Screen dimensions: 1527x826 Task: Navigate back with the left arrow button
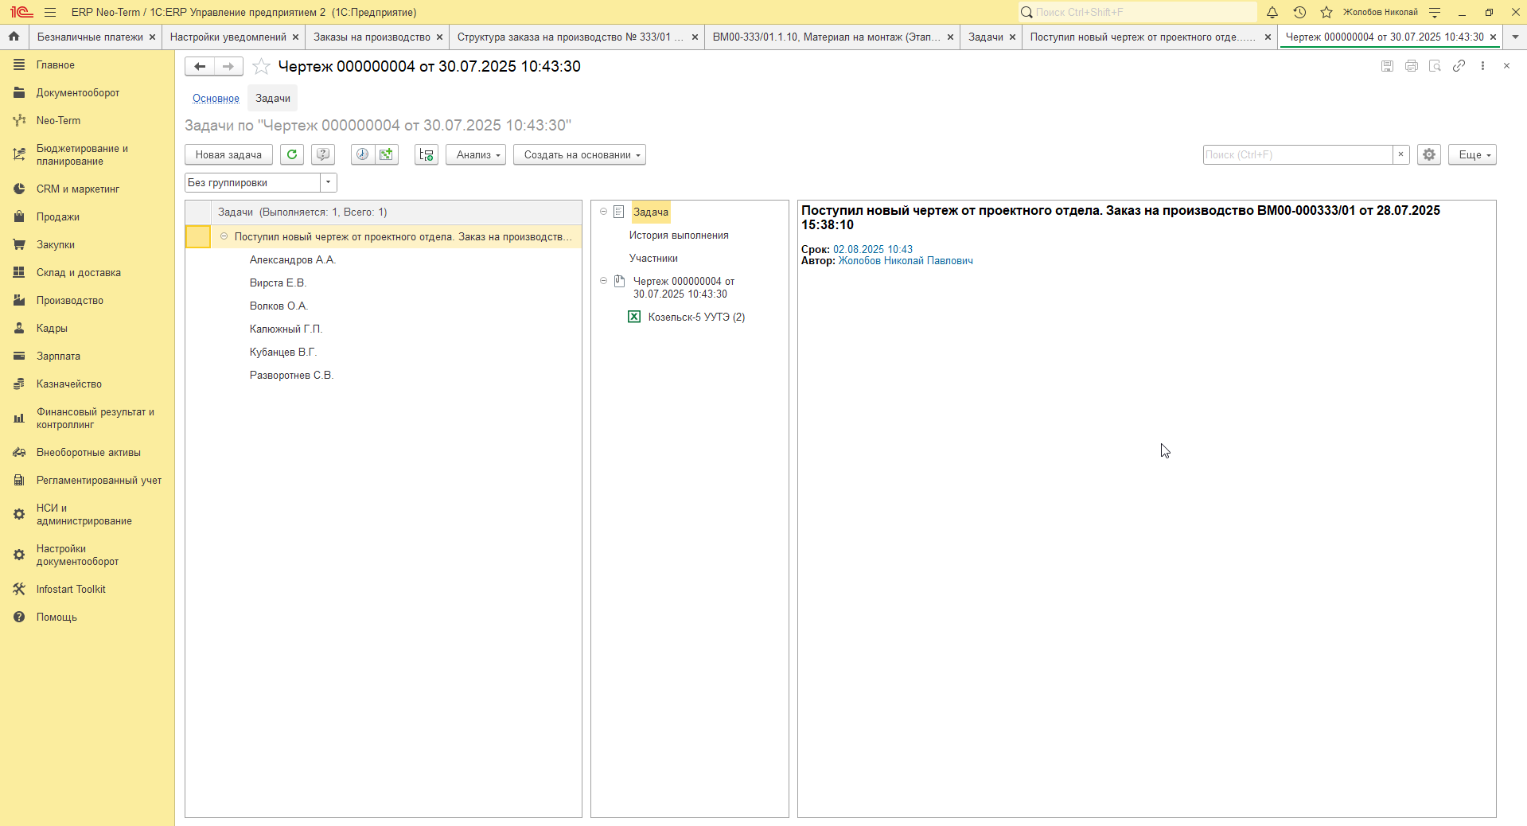[200, 67]
